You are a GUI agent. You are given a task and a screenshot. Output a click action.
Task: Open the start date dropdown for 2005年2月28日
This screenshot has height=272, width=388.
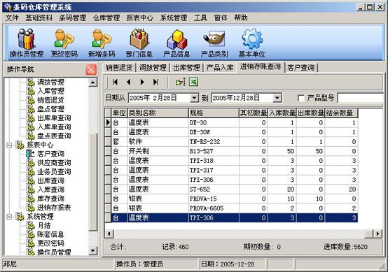click(194, 98)
